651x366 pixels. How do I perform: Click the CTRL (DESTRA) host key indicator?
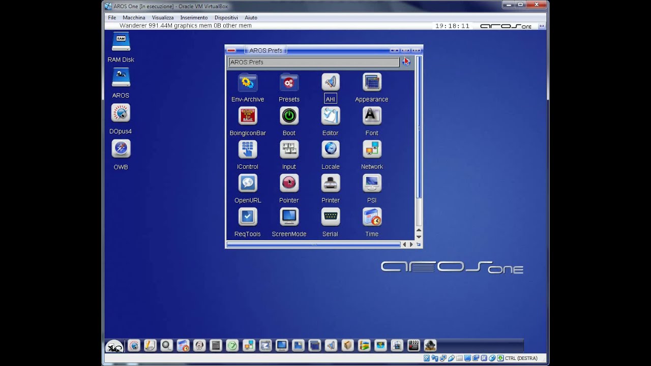(521, 358)
